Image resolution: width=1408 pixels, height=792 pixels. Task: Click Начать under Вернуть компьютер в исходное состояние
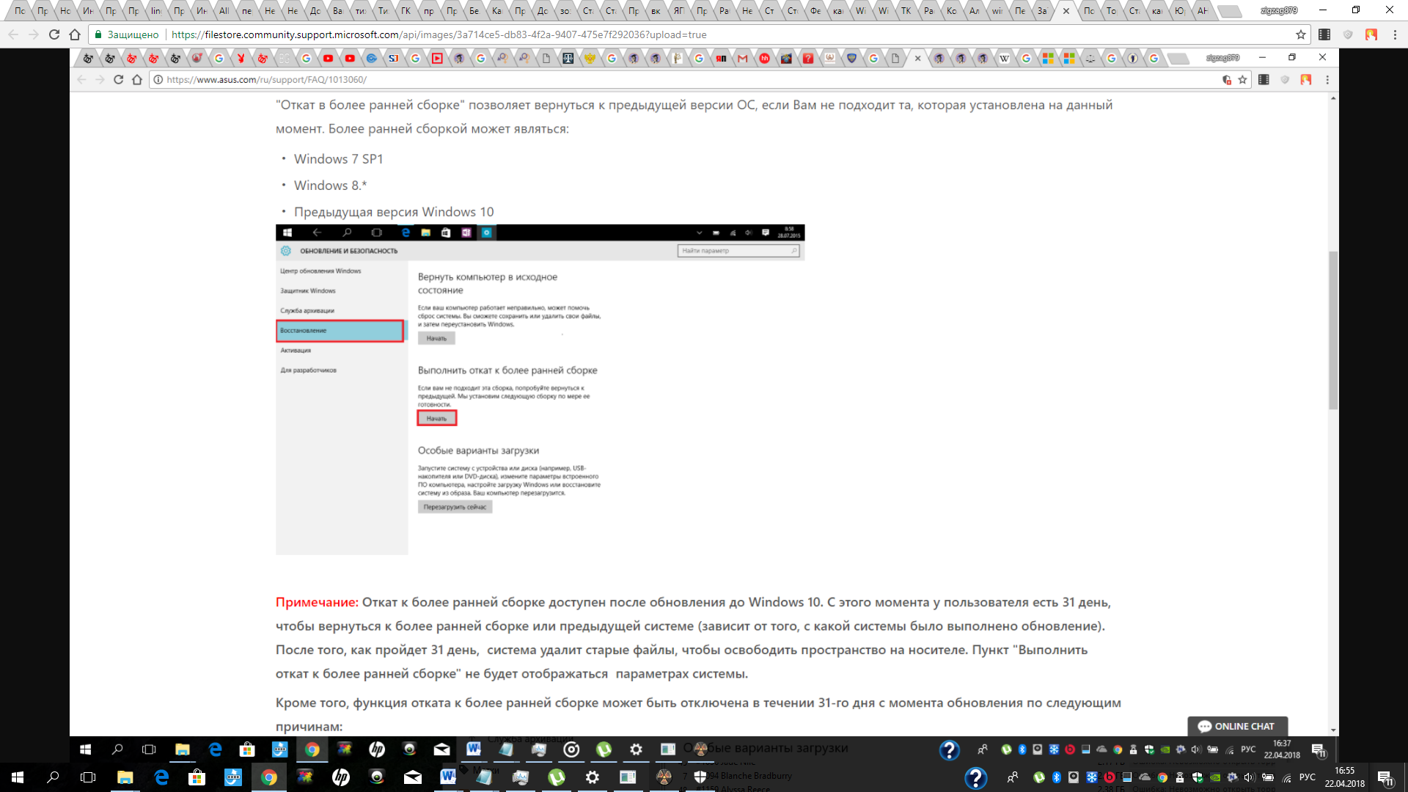coord(436,338)
